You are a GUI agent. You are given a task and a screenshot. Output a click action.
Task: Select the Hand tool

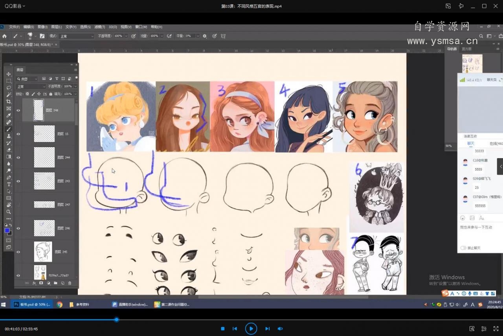pos(9,205)
